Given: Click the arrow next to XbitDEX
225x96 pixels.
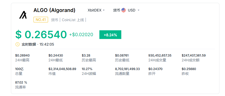Looking at the screenshot, I should (x=104, y=10).
